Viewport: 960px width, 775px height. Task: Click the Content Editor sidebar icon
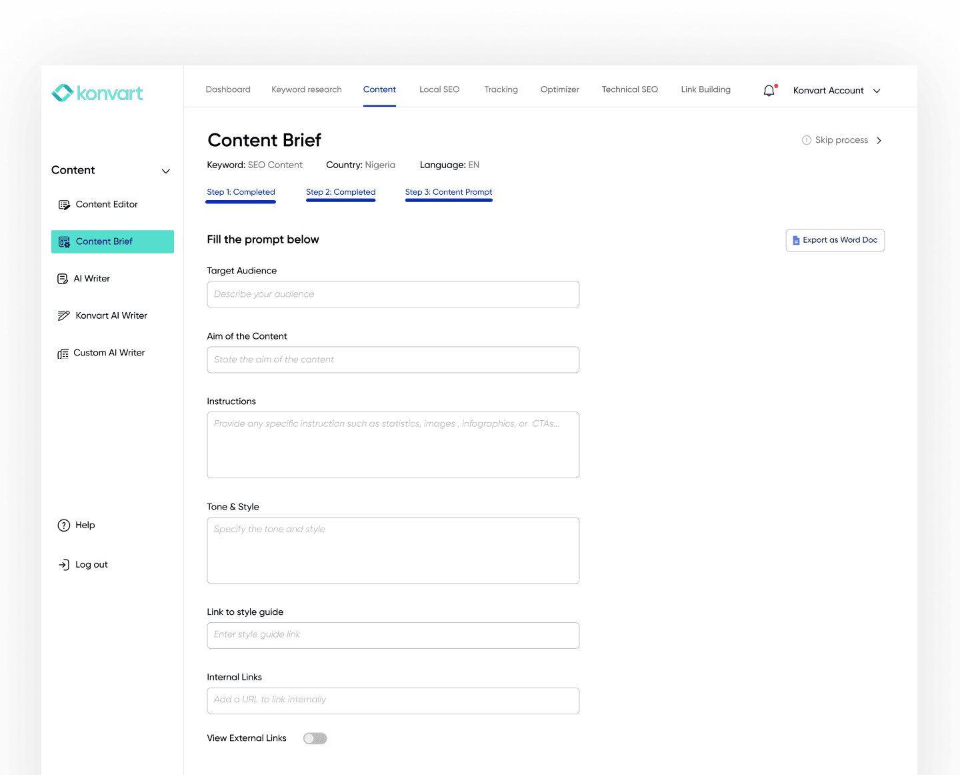click(64, 205)
